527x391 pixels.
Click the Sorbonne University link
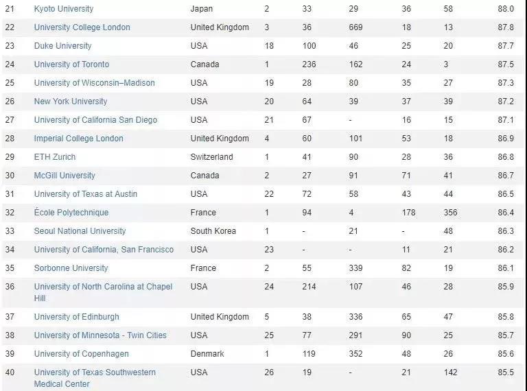point(71,268)
